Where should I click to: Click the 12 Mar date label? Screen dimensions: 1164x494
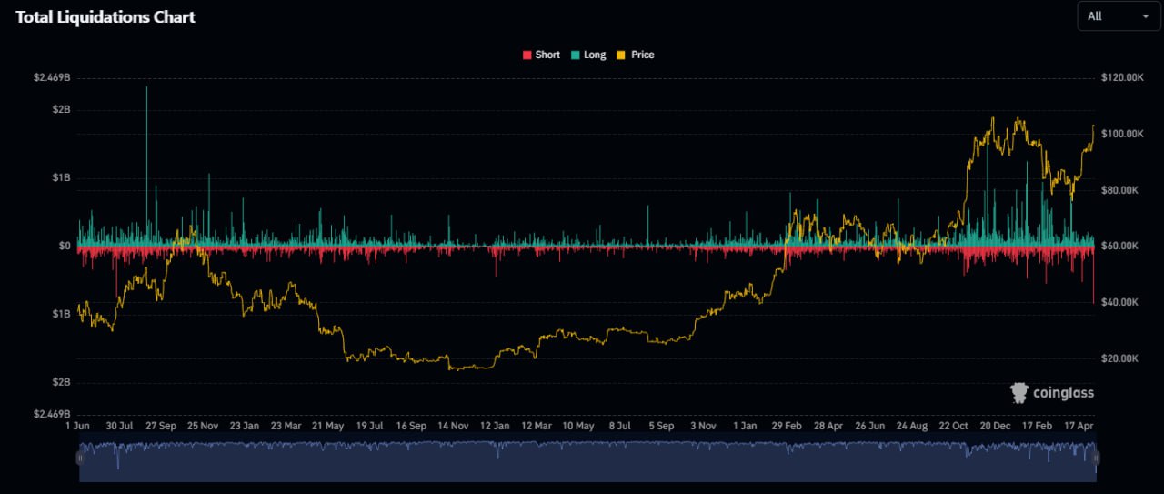[x=537, y=426]
